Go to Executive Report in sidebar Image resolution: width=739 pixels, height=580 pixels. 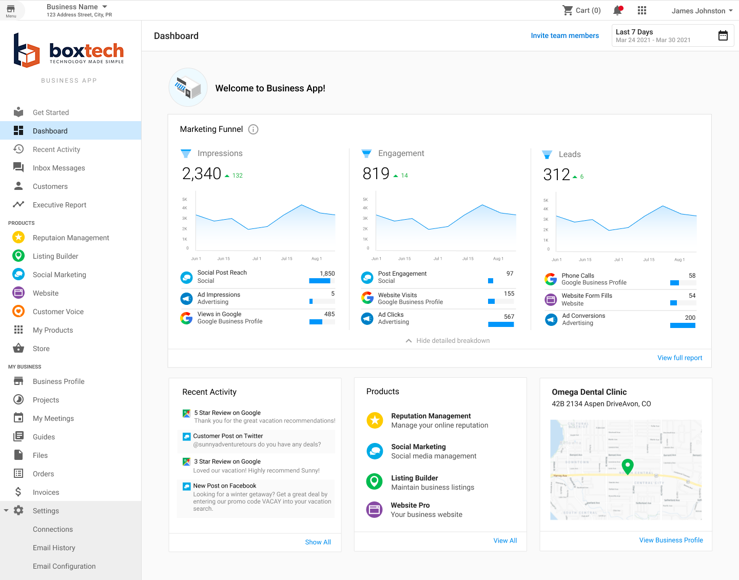(x=60, y=205)
